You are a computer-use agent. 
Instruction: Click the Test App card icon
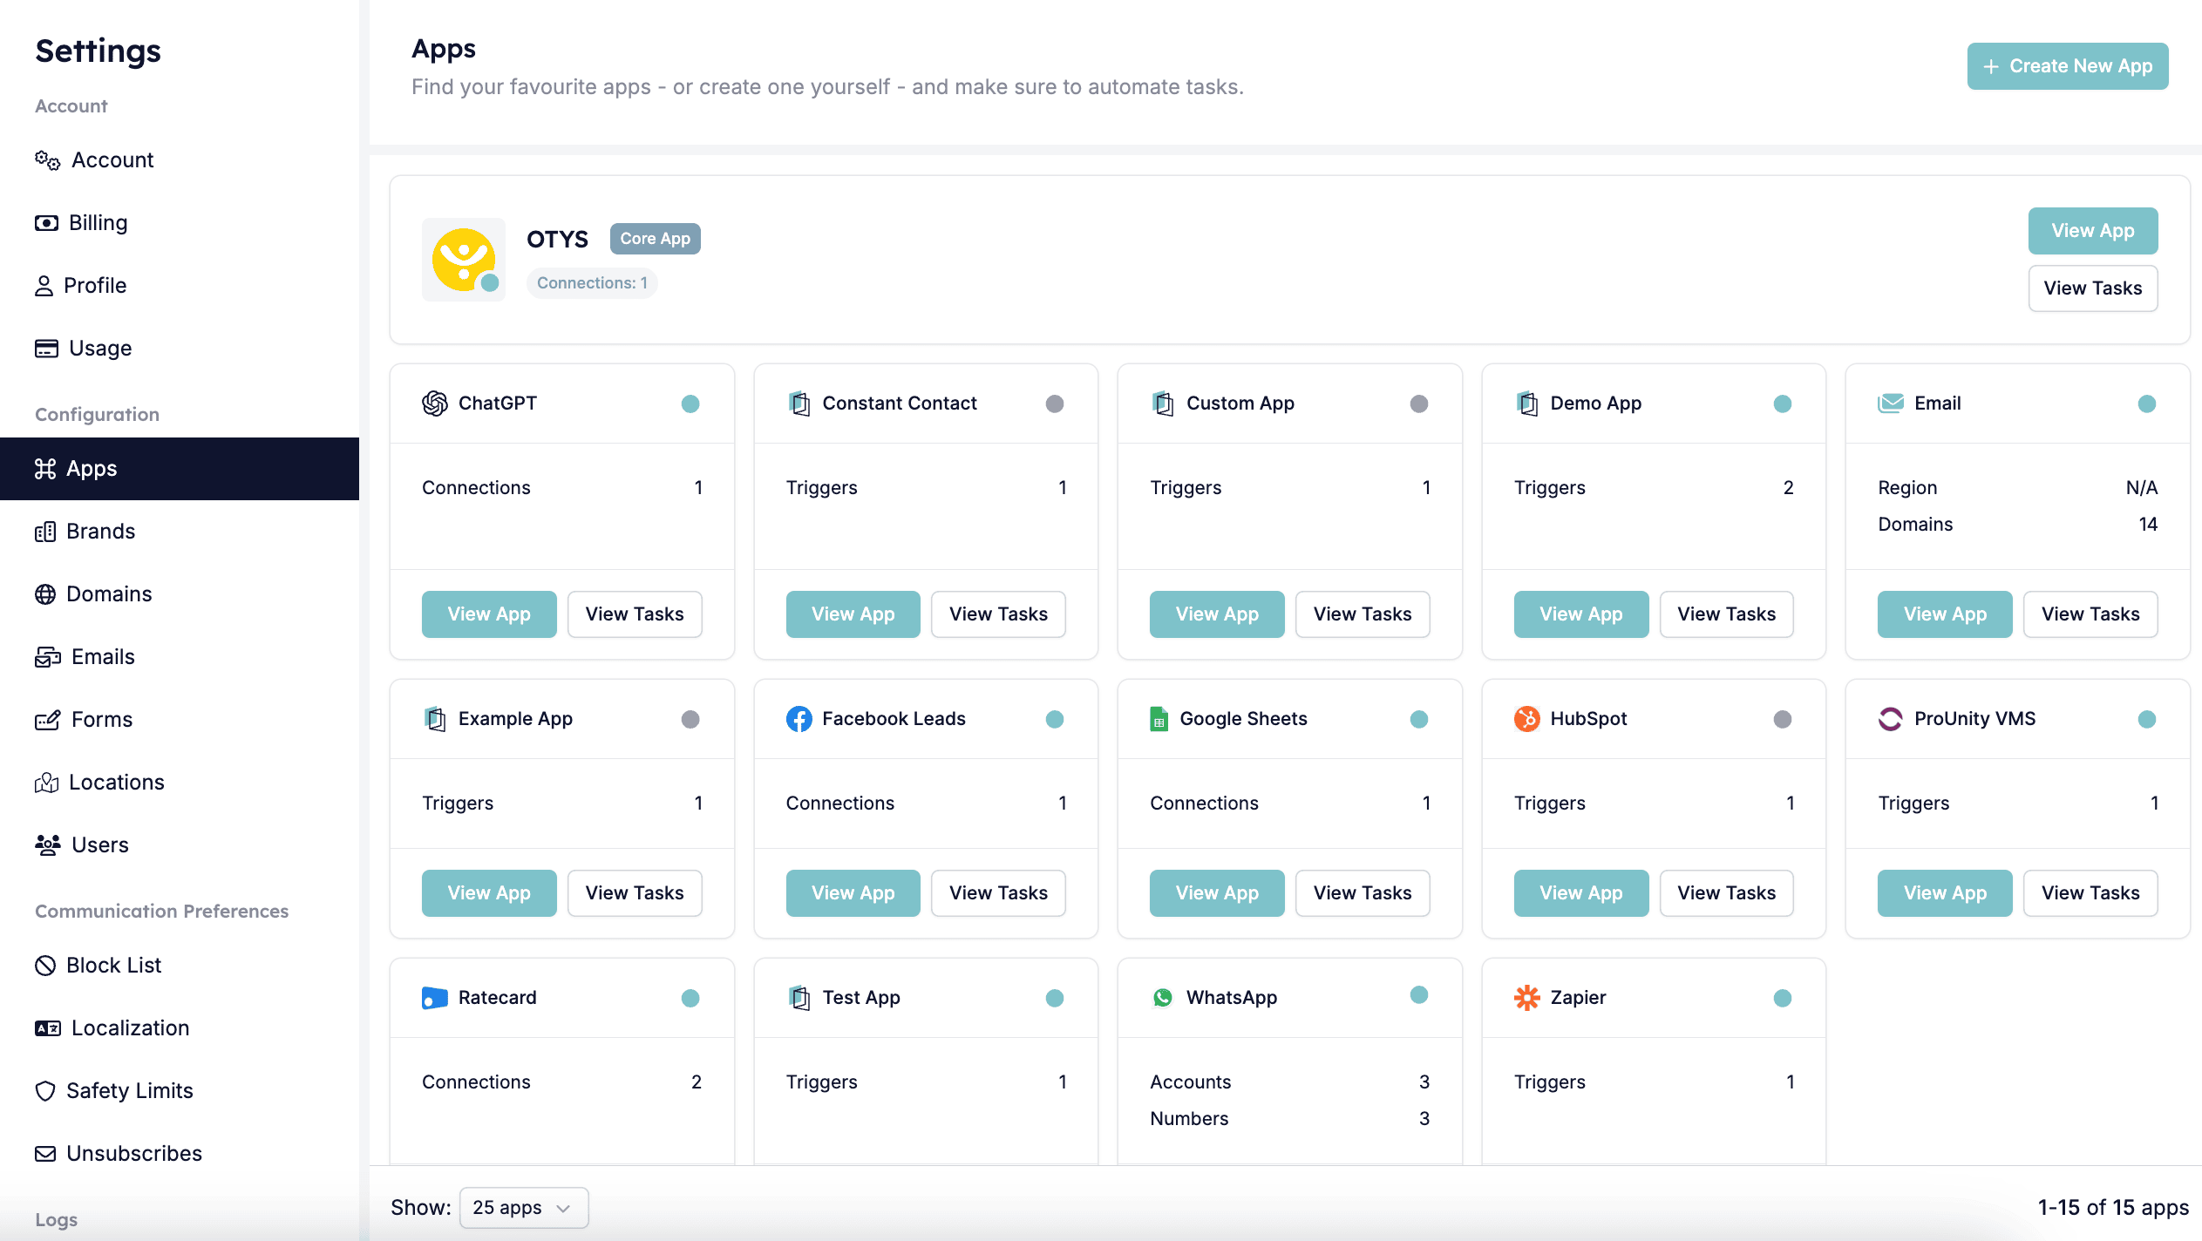coord(799,998)
